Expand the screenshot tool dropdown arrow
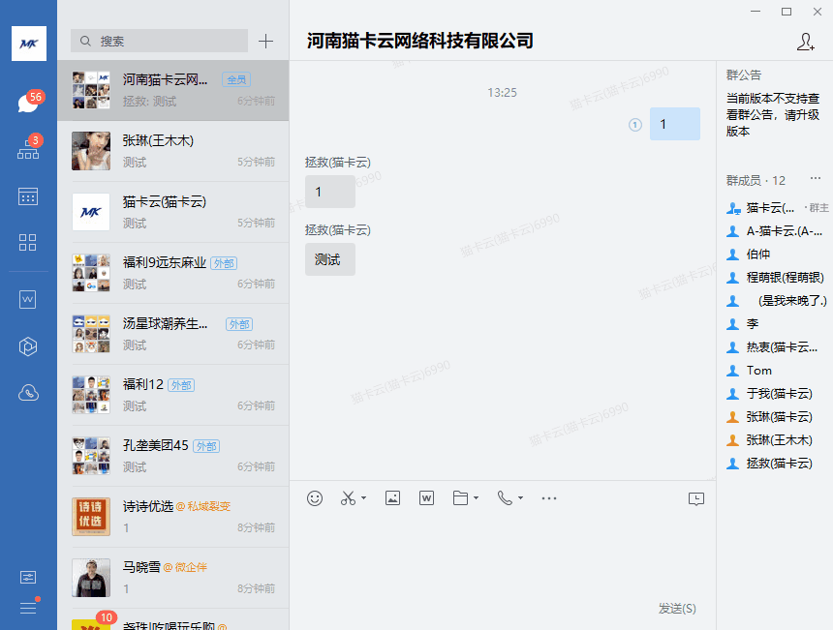The image size is (833, 630). click(364, 497)
